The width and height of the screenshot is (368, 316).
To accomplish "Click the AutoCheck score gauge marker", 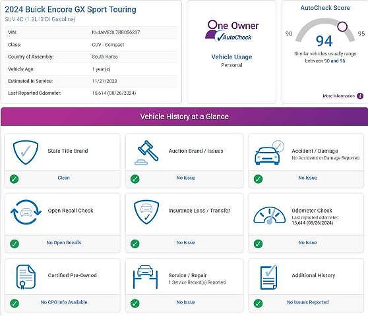I will pyautogui.click(x=342, y=26).
